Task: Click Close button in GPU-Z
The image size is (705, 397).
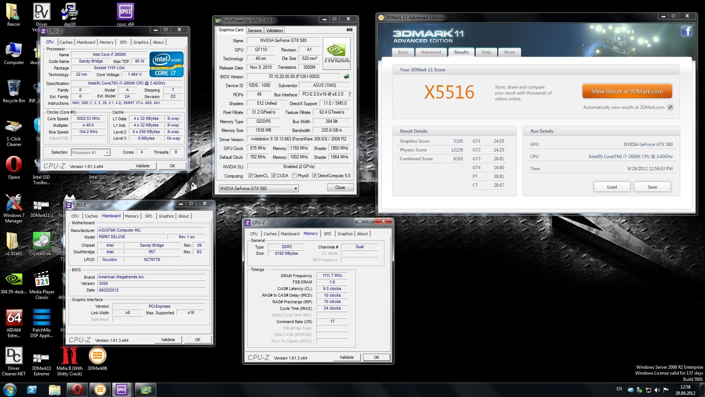Action: pos(340,187)
